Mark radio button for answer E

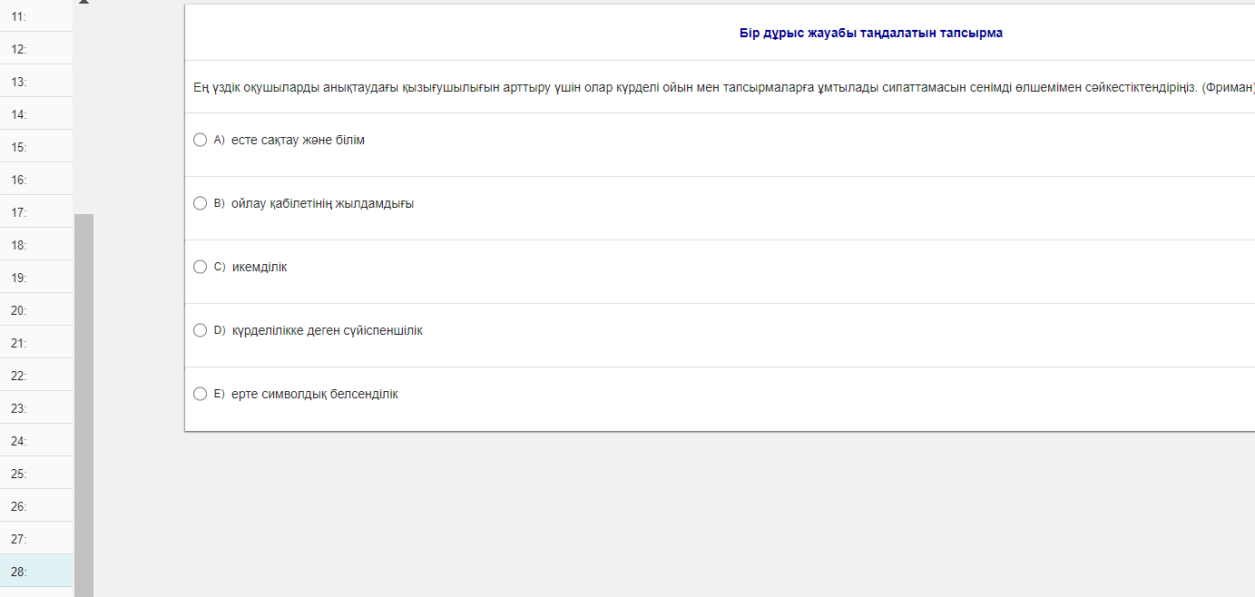[x=201, y=394]
